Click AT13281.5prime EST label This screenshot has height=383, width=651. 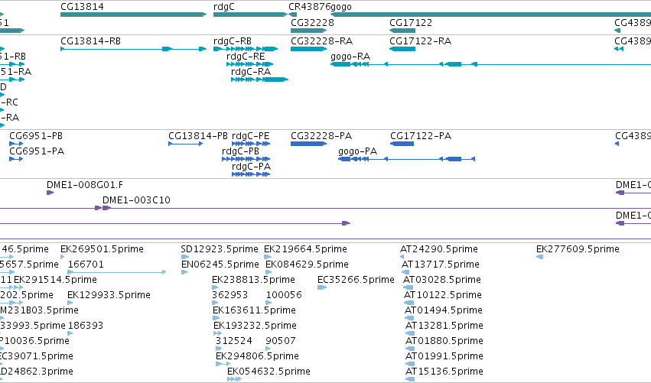pyautogui.click(x=444, y=326)
